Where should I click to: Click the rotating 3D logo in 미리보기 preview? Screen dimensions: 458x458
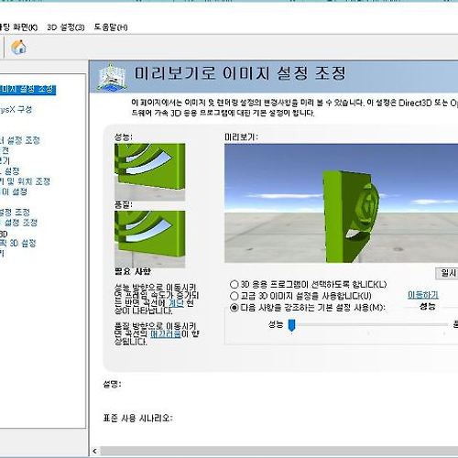point(351,217)
